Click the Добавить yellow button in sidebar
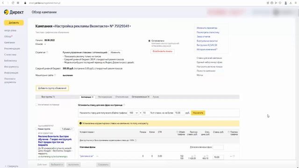Image resolution: width=299 pixels, height=168 pixels. coord(14,23)
